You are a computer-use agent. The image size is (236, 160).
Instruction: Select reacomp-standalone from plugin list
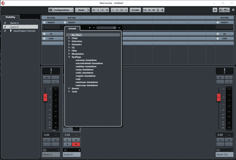tap(86, 60)
